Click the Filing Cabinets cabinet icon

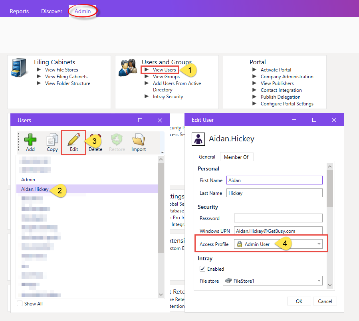(x=19, y=68)
